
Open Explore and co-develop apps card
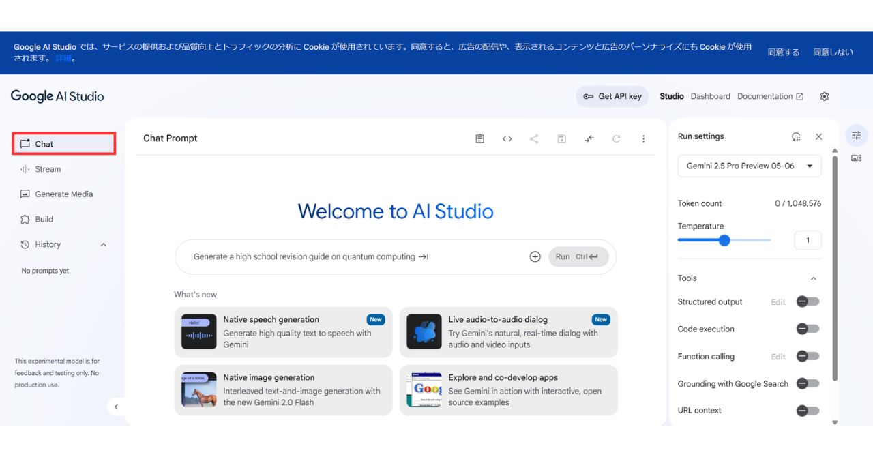508,390
